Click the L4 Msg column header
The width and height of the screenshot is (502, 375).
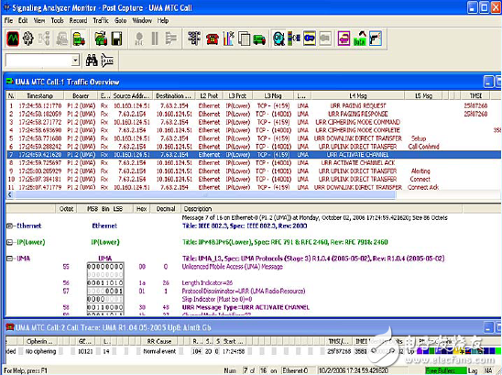tap(358, 95)
